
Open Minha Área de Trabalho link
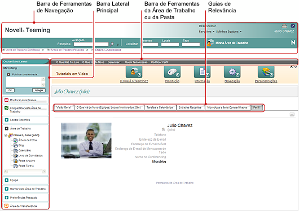[x=232, y=43]
